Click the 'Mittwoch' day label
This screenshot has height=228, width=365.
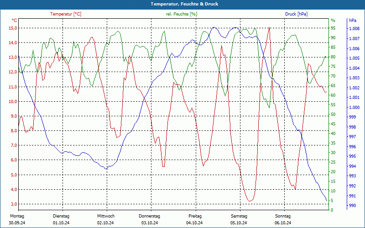106,216
